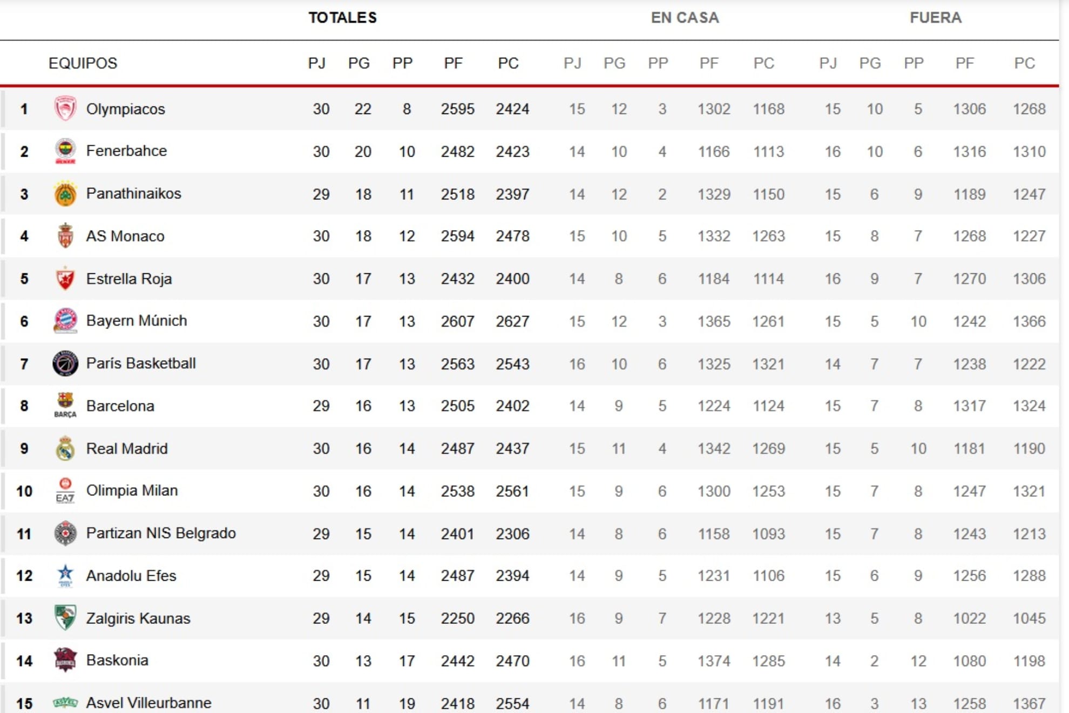The image size is (1069, 713).
Task: Click the Olympiacos team logo
Action: click(65, 109)
